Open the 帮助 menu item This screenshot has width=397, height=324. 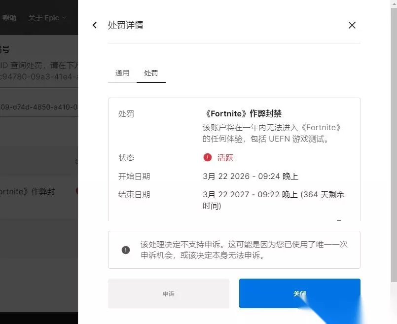(9, 18)
